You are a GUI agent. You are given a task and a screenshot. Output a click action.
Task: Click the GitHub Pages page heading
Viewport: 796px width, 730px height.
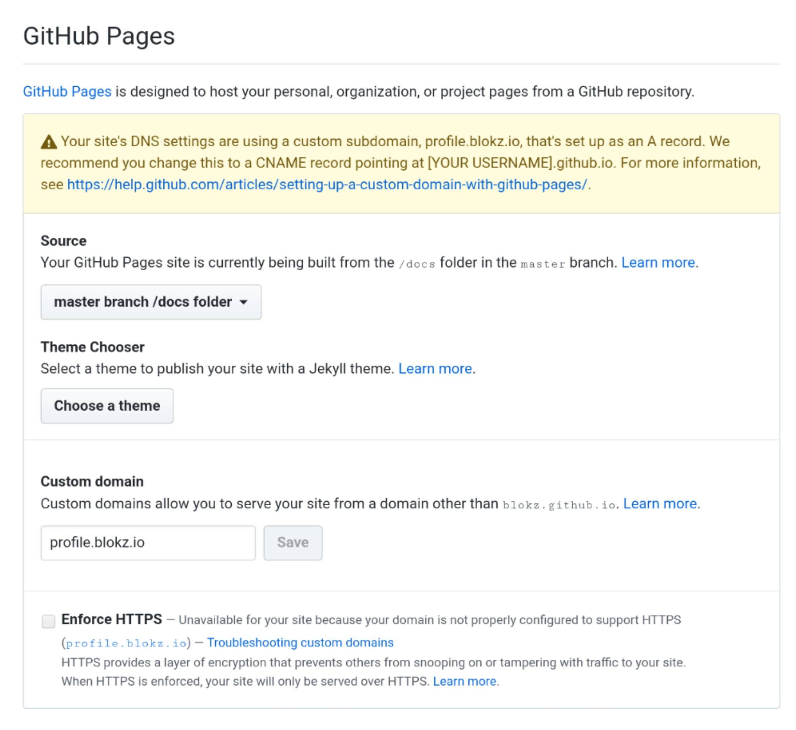[x=99, y=36]
